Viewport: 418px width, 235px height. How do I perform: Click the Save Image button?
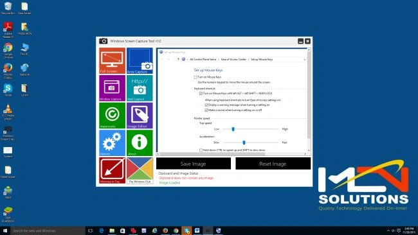point(194,164)
